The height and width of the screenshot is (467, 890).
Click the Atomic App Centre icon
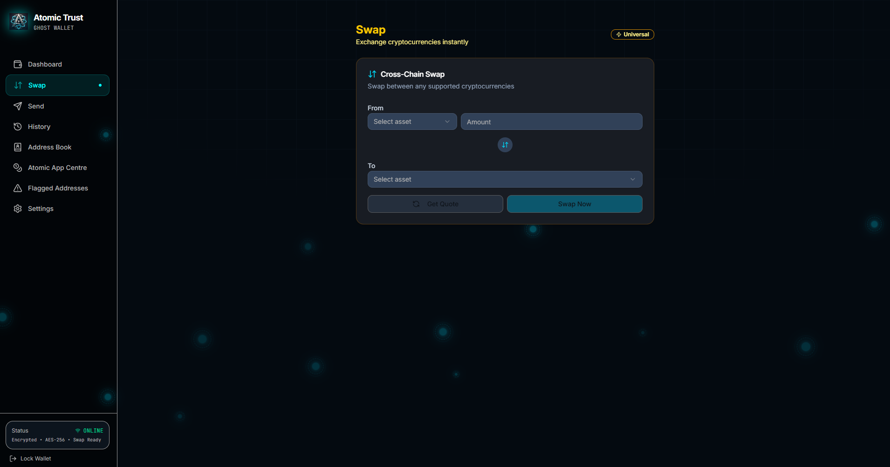18,168
